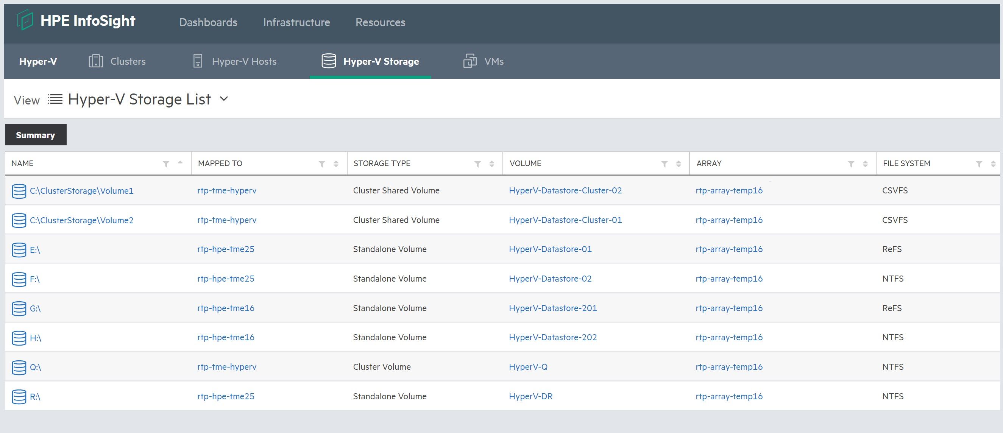Click the list view icon beside Hyper-V Storage List
The image size is (1003, 433).
coord(55,99)
